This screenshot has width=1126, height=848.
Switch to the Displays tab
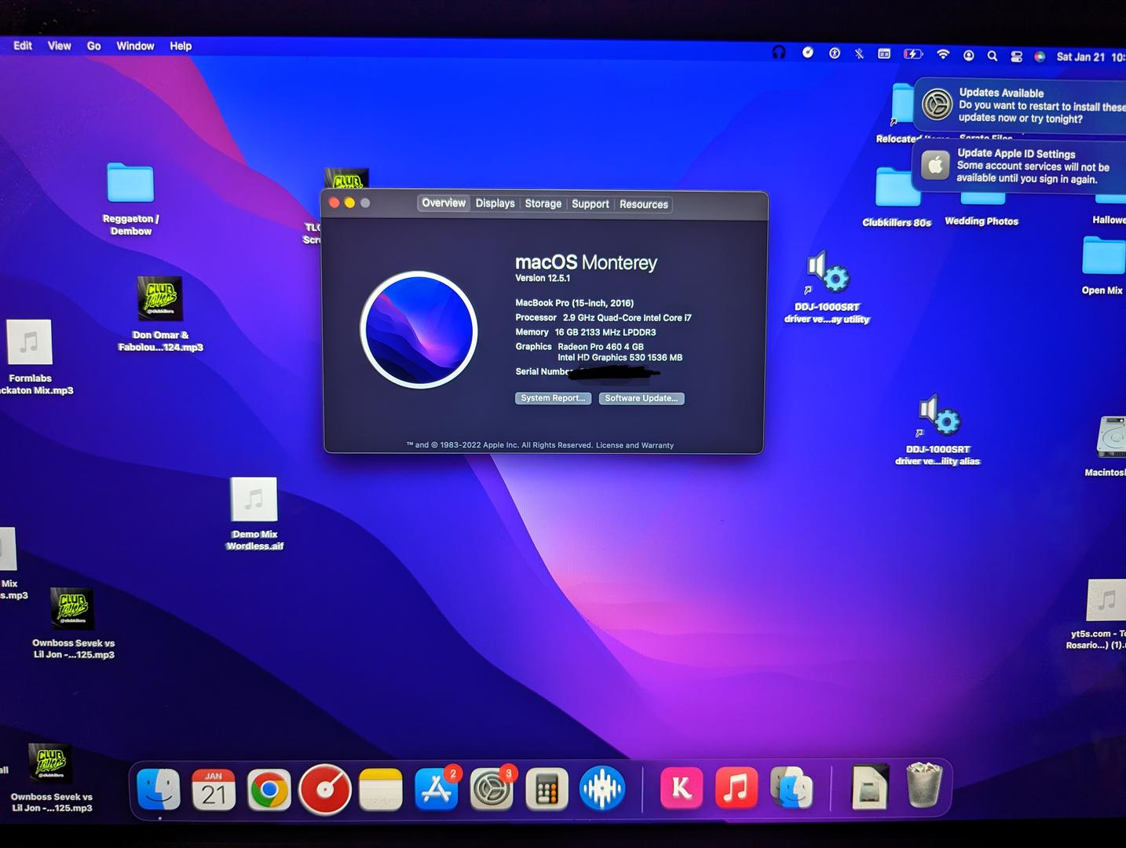click(x=495, y=203)
